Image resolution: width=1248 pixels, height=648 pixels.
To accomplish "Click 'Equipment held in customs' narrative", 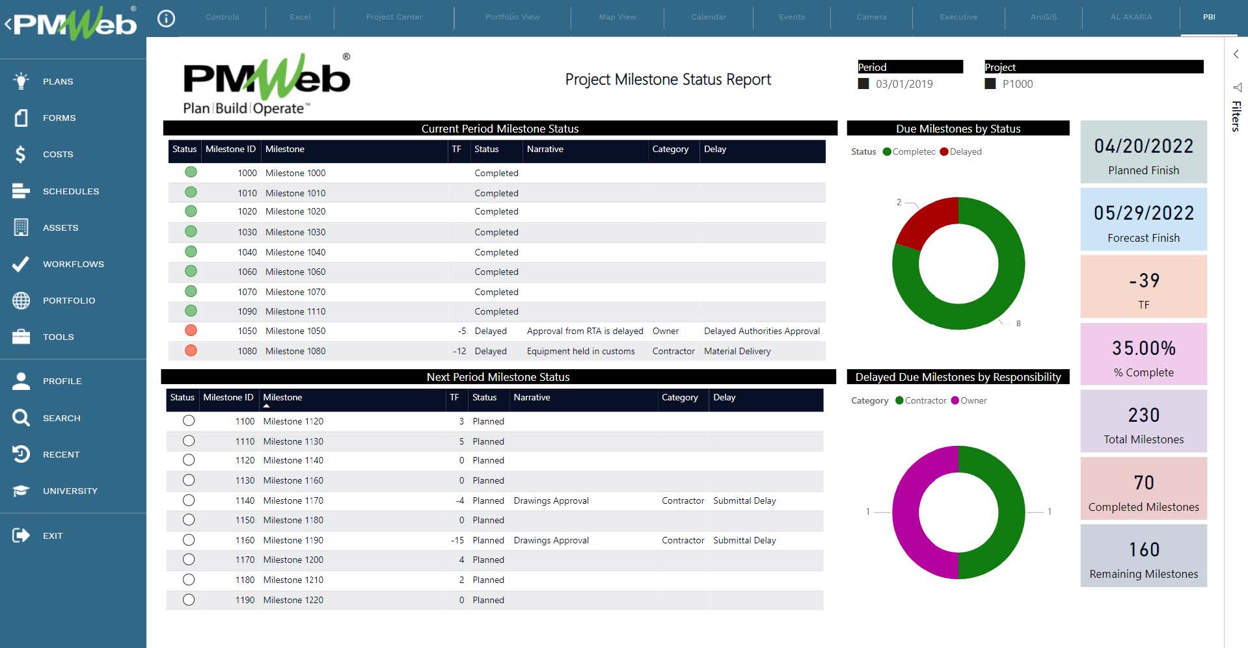I will pos(580,351).
